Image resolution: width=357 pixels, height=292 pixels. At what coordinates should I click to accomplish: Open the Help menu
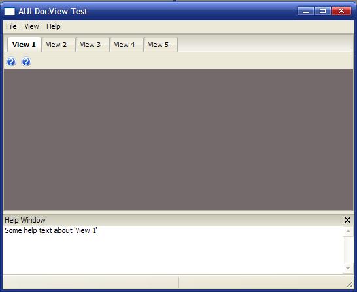point(53,26)
